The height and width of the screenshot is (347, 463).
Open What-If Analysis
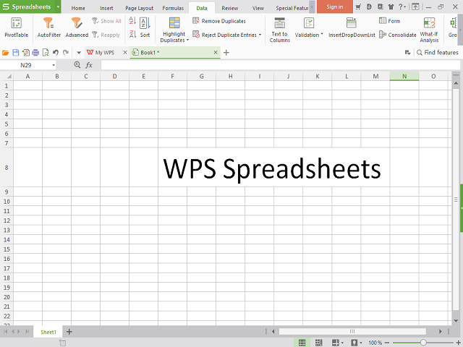(x=429, y=30)
